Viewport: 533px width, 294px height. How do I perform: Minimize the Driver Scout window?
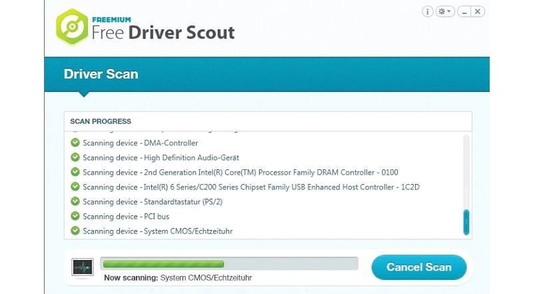464,11
